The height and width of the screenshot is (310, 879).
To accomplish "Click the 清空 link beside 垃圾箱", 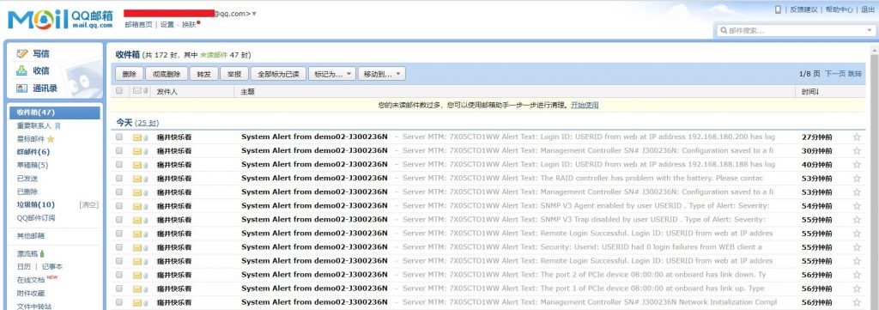I will (89, 205).
